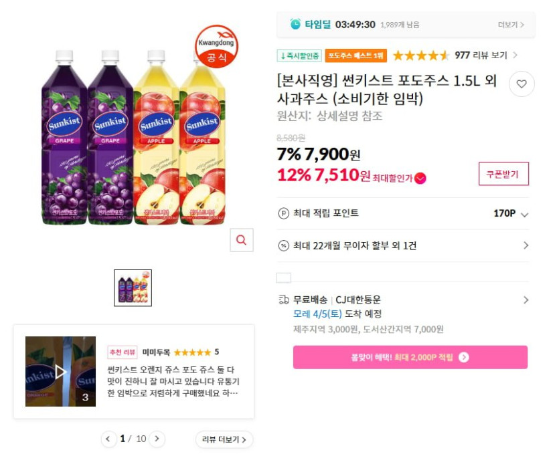This screenshot has height=462, width=559.
Task: Click the 쿠폰받기 coupon button
Action: point(503,174)
